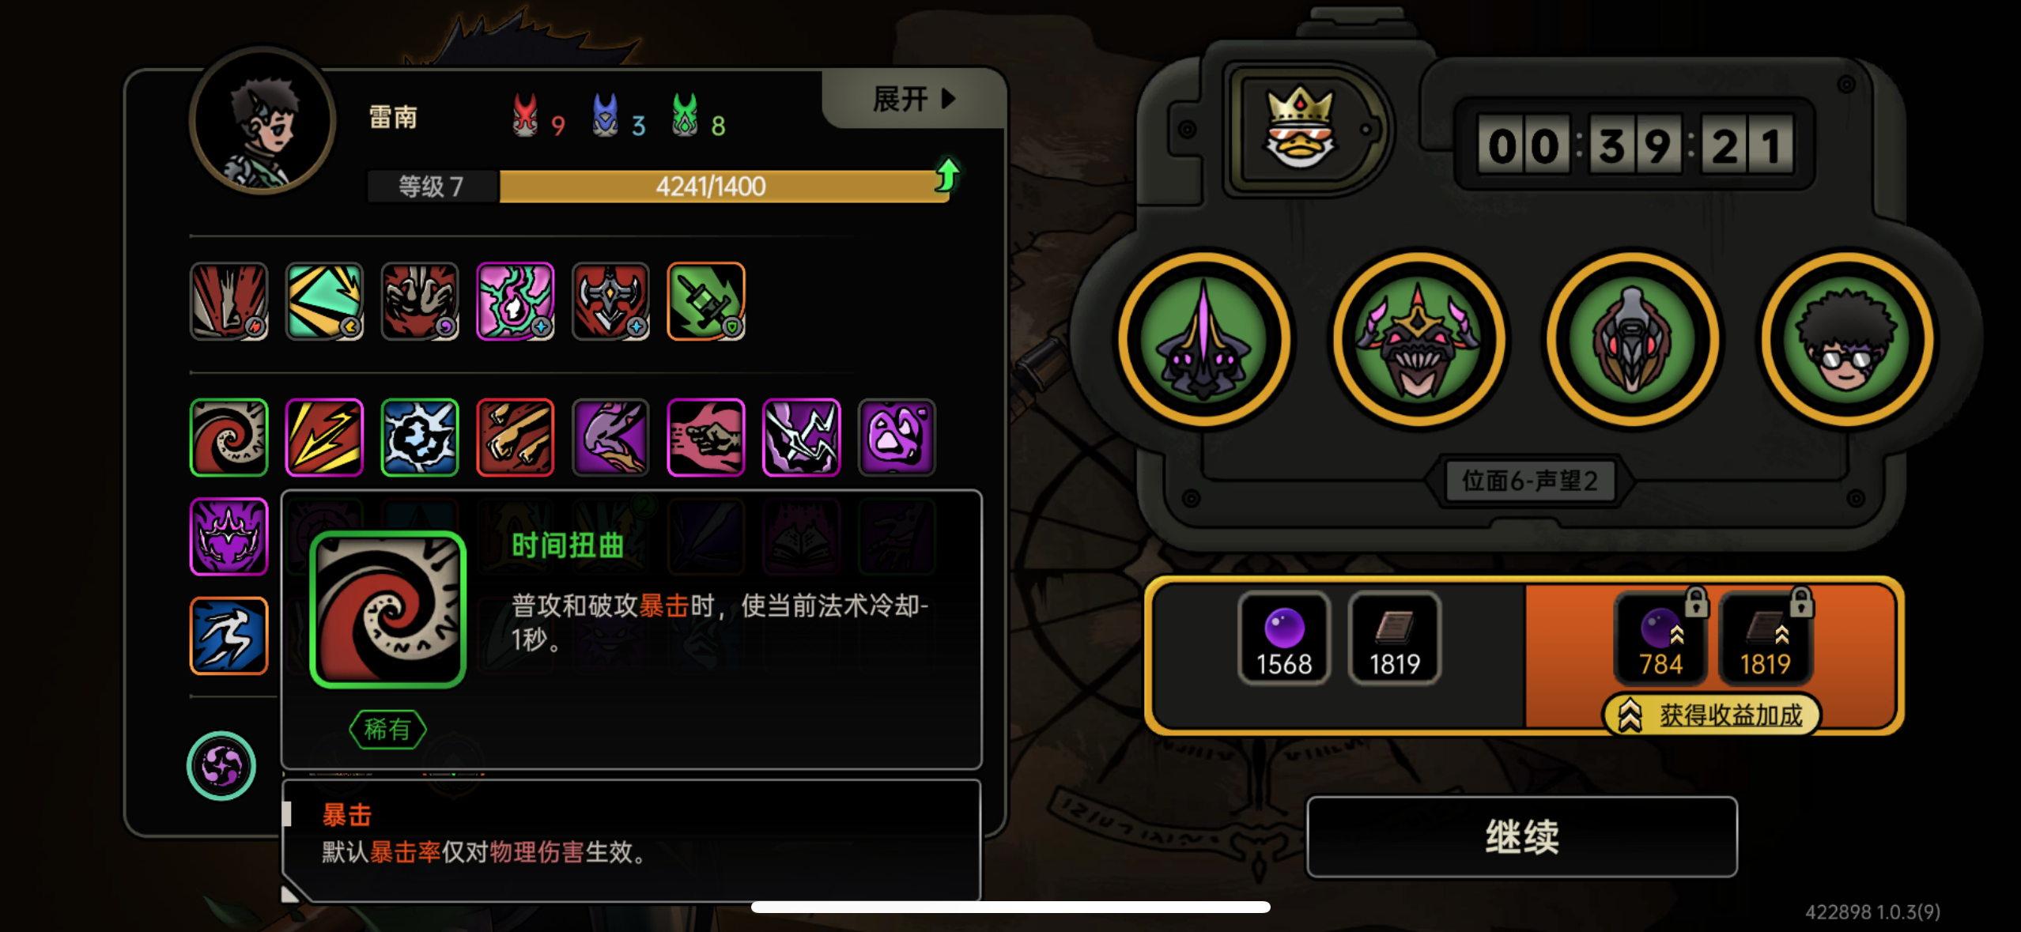Viewport: 2021px width, 932px height.
Task: Tap the round purple swirl orb icon
Action: click(221, 765)
